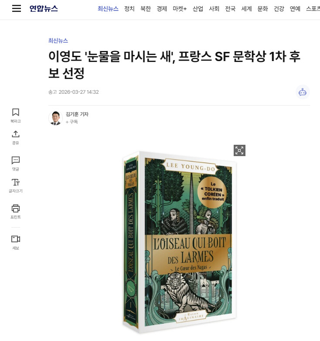
Task: Enlarge the book cover image
Action: coord(239,150)
